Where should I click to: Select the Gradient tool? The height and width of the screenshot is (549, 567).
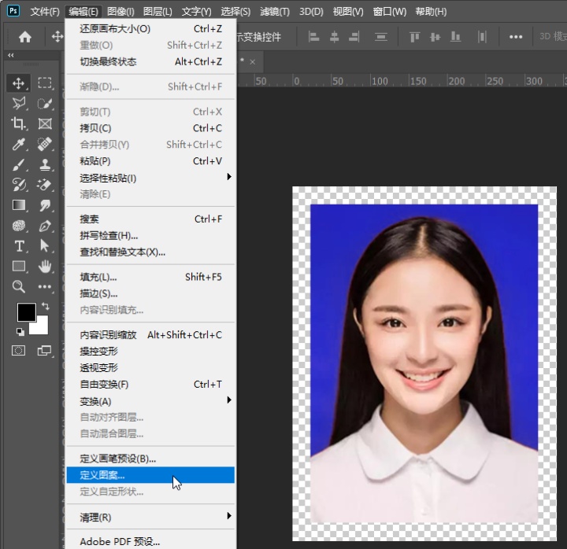(18, 205)
